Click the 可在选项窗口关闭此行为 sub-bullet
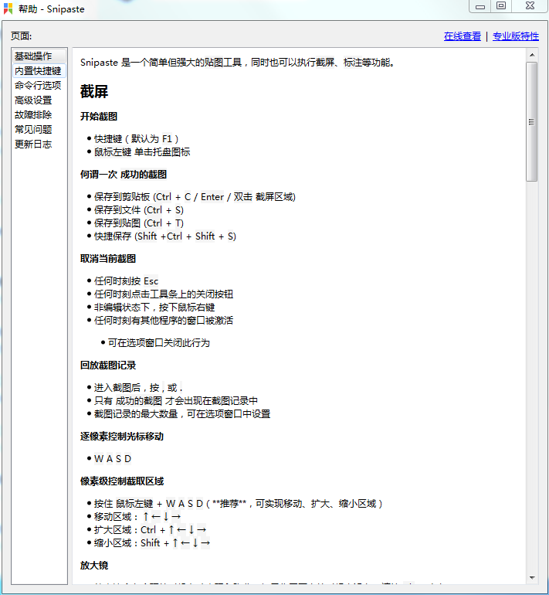The width and height of the screenshot is (549, 595). click(159, 343)
